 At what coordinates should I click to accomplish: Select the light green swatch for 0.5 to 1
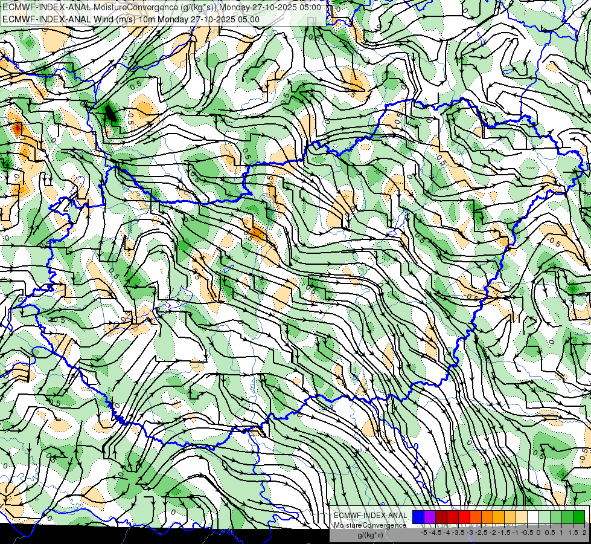point(556,517)
